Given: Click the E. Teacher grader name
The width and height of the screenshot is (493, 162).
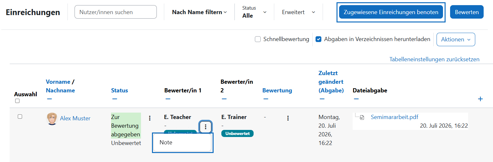Looking at the screenshot, I should tap(177, 117).
